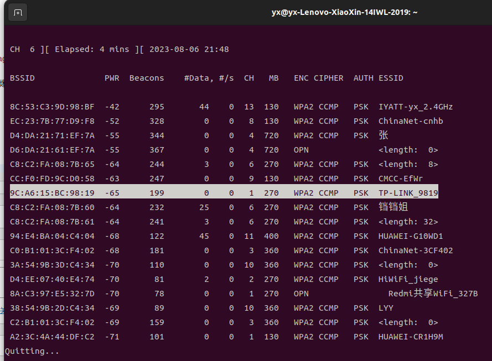492x361 pixels.
Task: Click channel 13 in the IYATT-yx_2.4GHz row
Action: tap(249, 107)
